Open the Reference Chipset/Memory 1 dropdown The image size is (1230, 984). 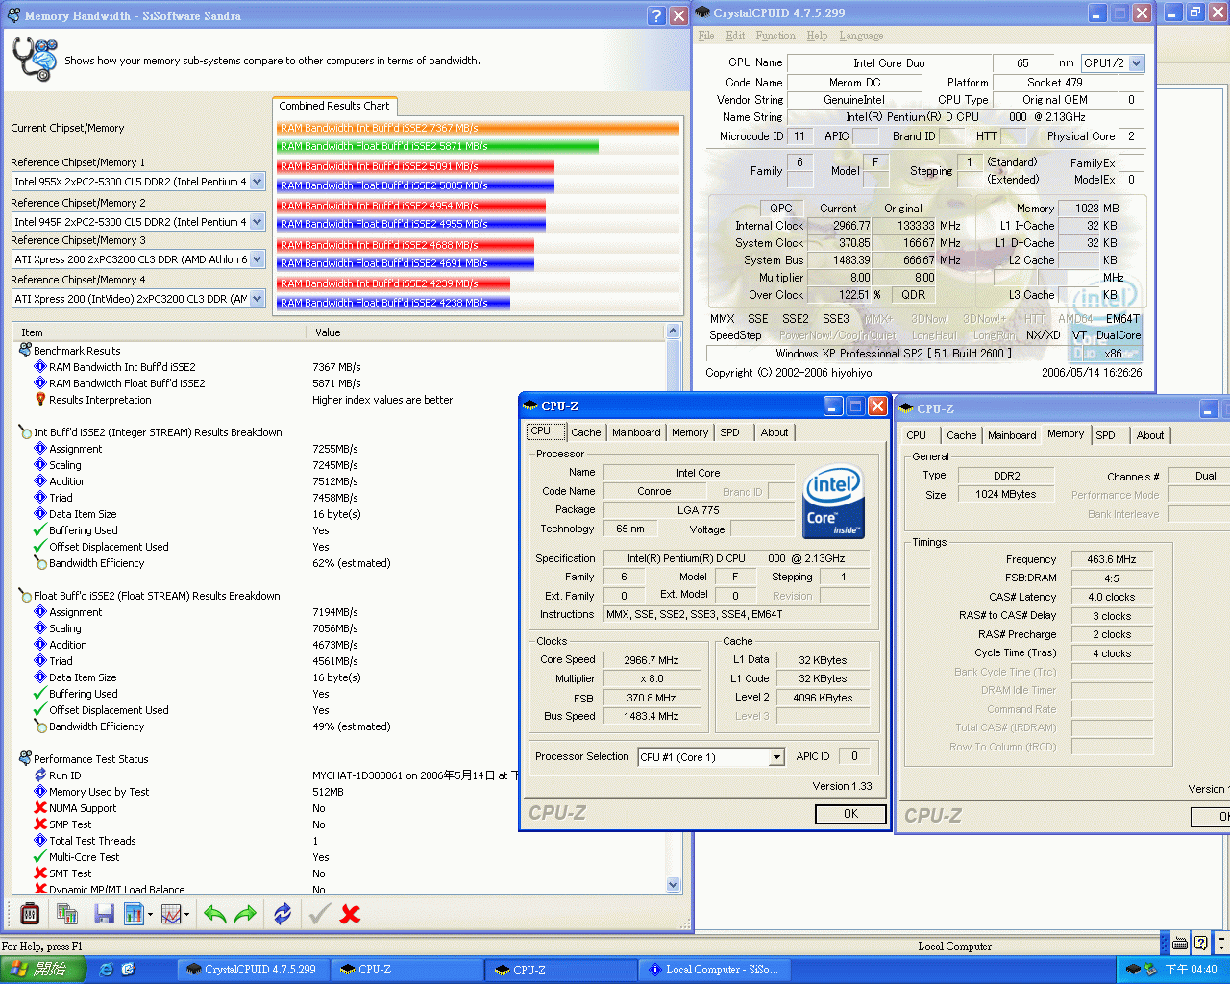tap(258, 182)
